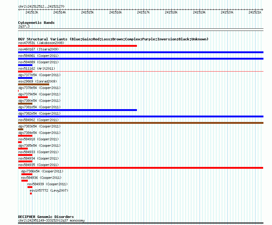Image resolution: width=272 pixels, height=225 pixels.
Task: Select the red nsv470531 loss bar
Action: (x=77, y=46)
